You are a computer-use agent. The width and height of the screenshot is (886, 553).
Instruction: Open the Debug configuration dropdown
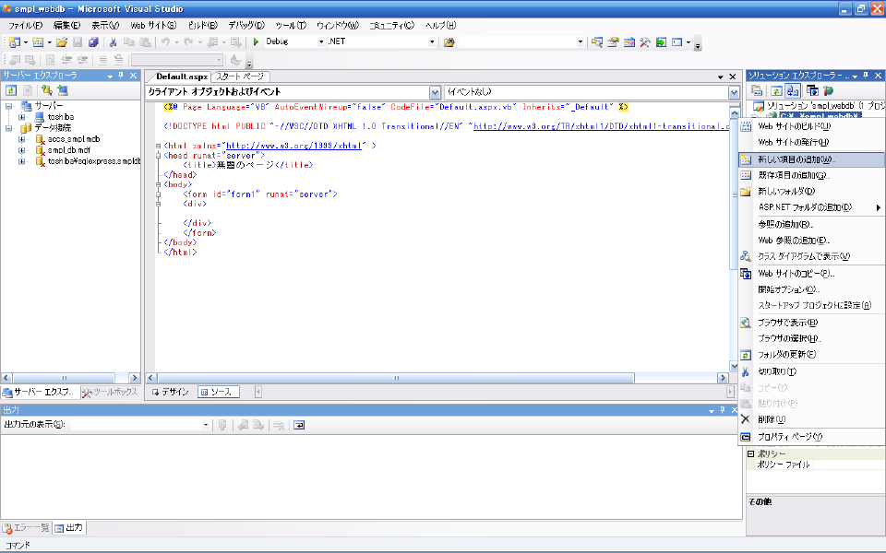point(321,41)
